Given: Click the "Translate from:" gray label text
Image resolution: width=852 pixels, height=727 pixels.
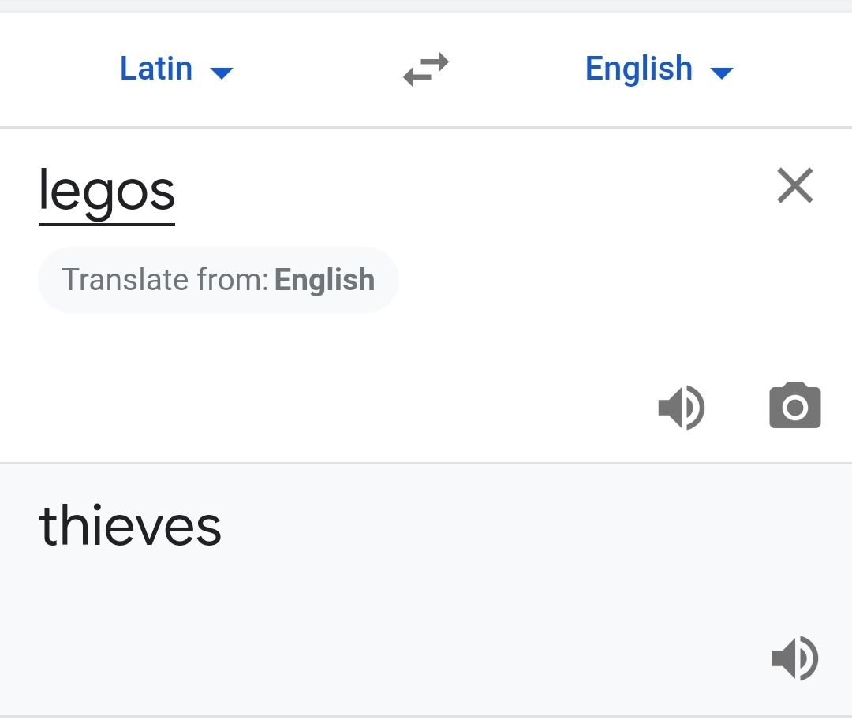Looking at the screenshot, I should point(165,280).
